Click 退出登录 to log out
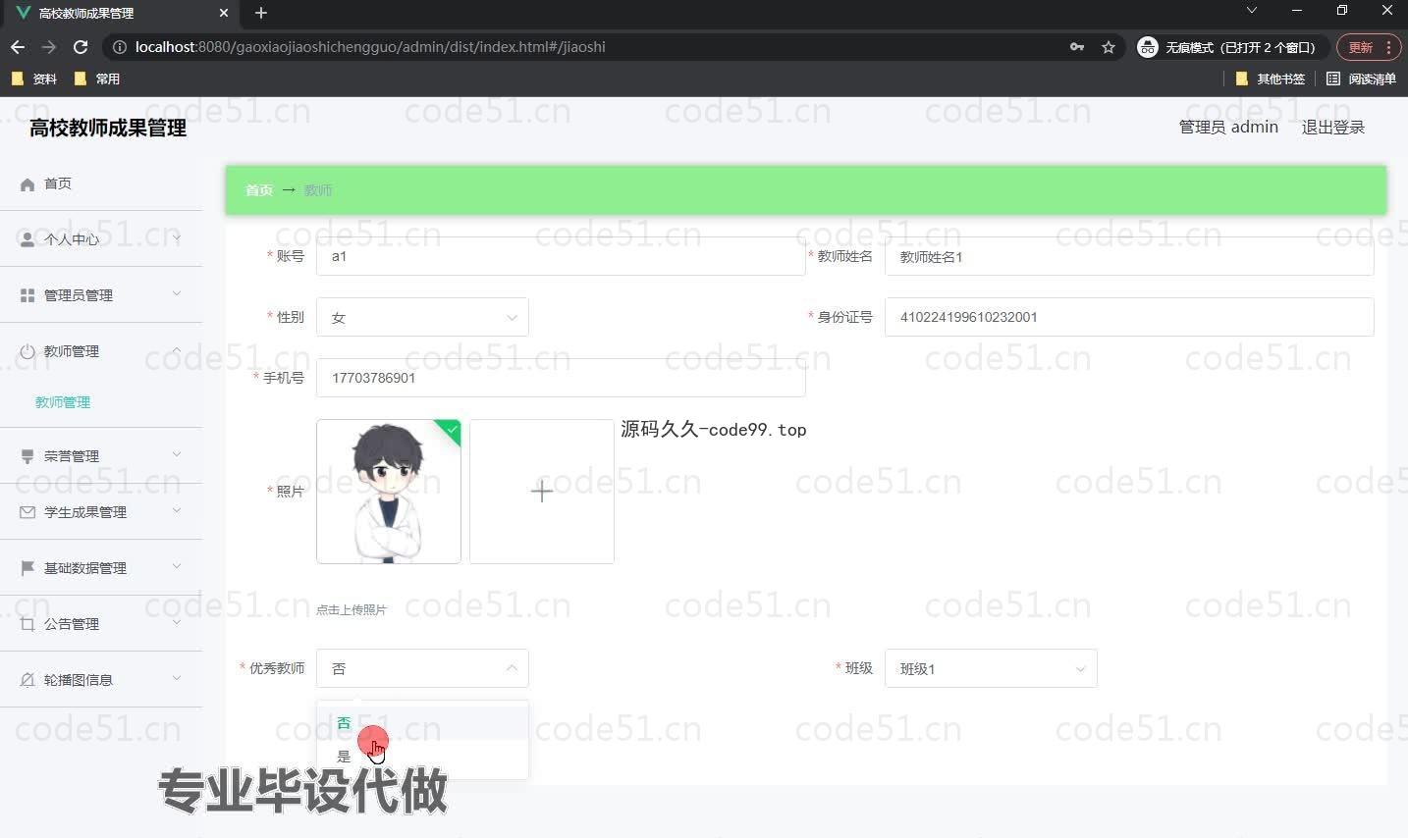 coord(1332,128)
